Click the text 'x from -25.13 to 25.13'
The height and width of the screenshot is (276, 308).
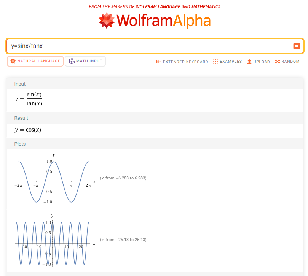point(123,240)
